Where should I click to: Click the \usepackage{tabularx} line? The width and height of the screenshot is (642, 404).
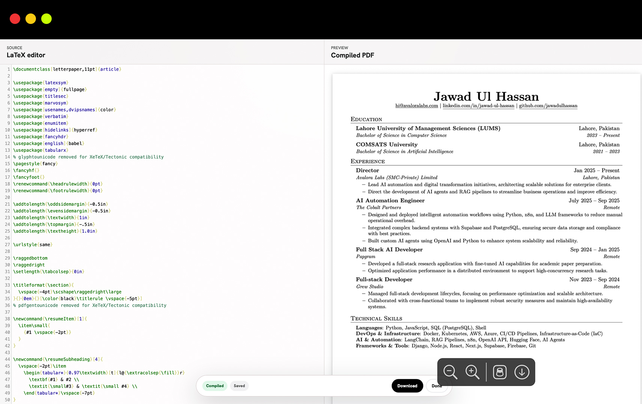point(41,150)
